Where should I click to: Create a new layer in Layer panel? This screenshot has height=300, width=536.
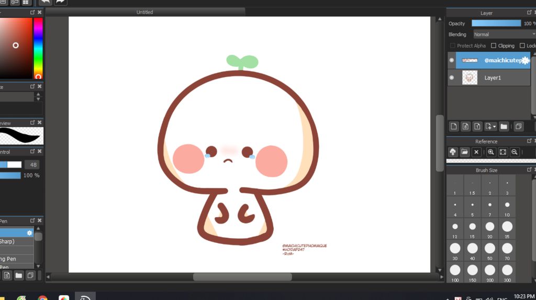point(454,127)
